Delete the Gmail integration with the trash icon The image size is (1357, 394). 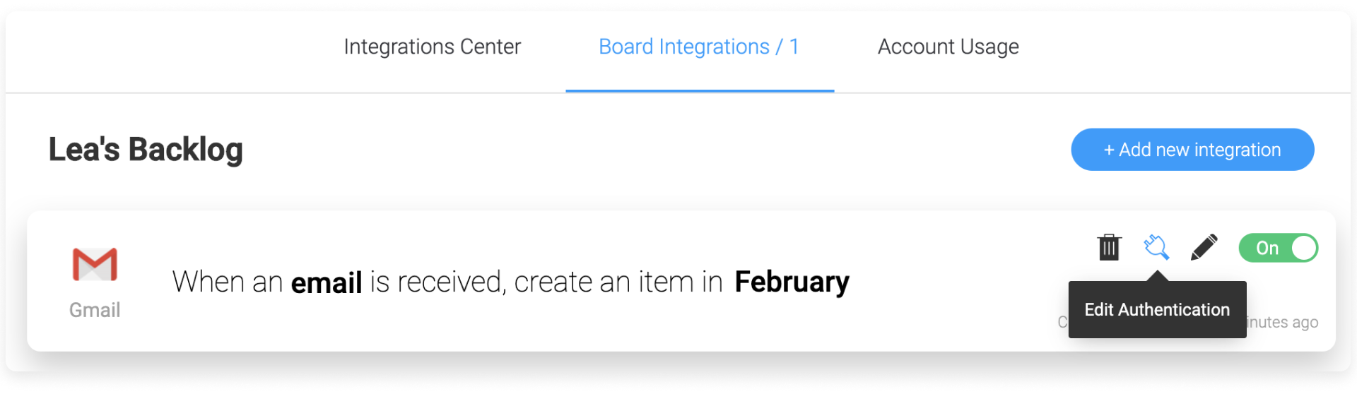coord(1109,248)
